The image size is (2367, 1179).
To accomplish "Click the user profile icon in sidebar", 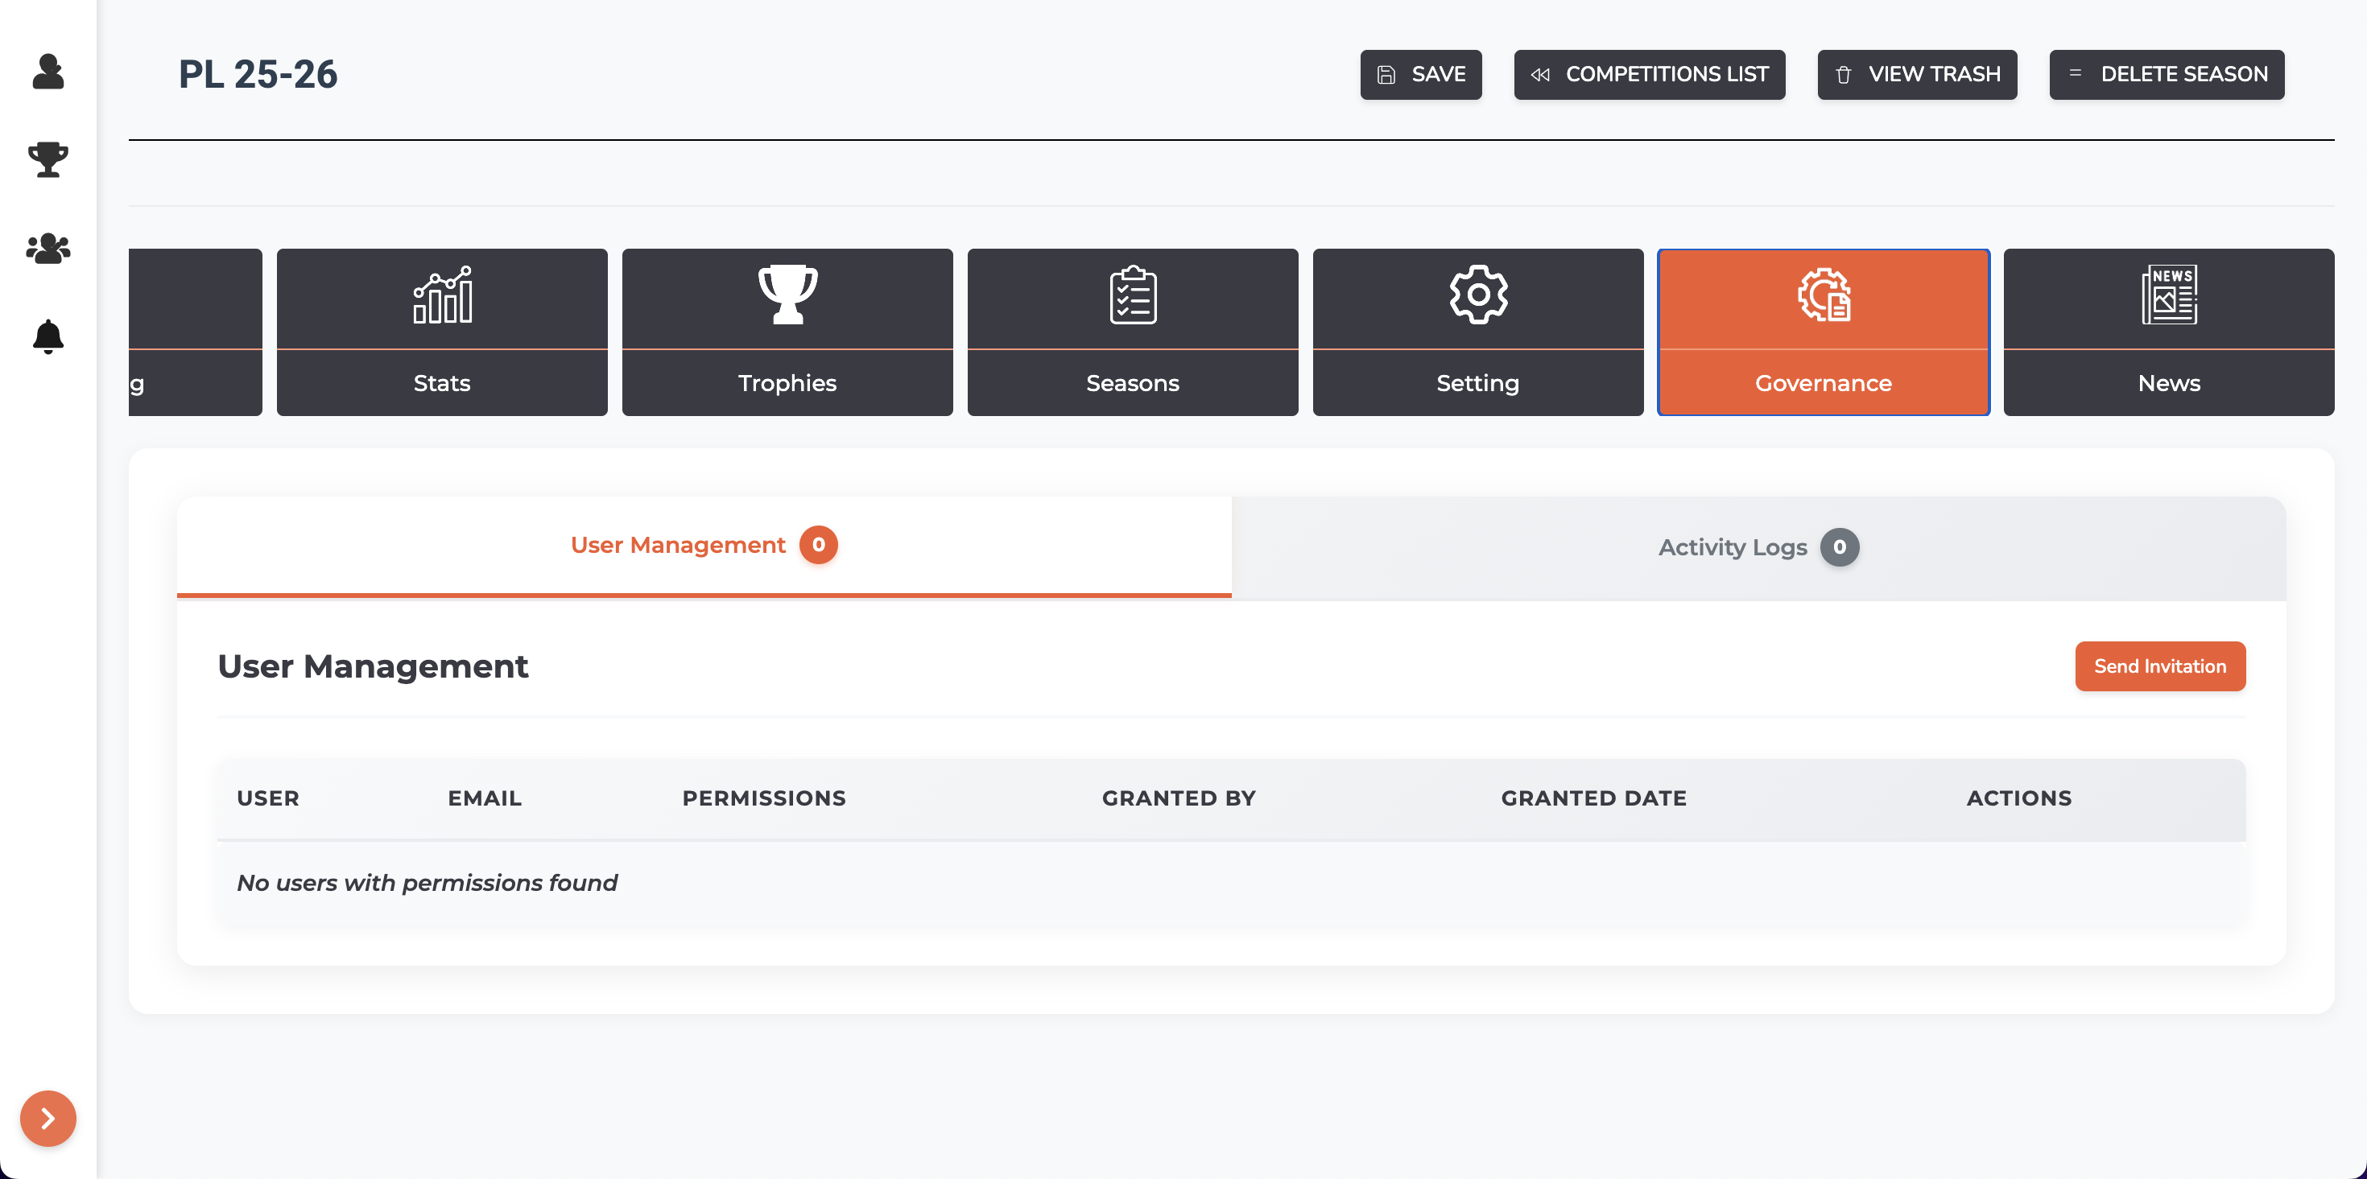I will [x=48, y=72].
